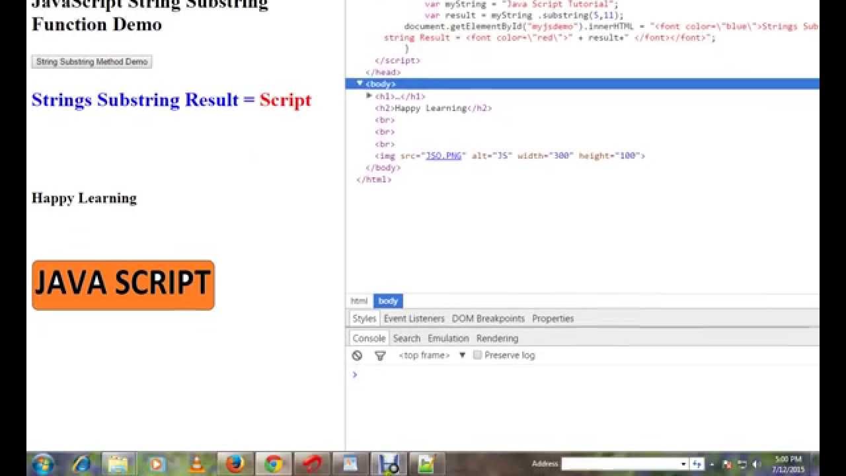
Task: Open the picture-window taskbar application
Action: point(350,464)
